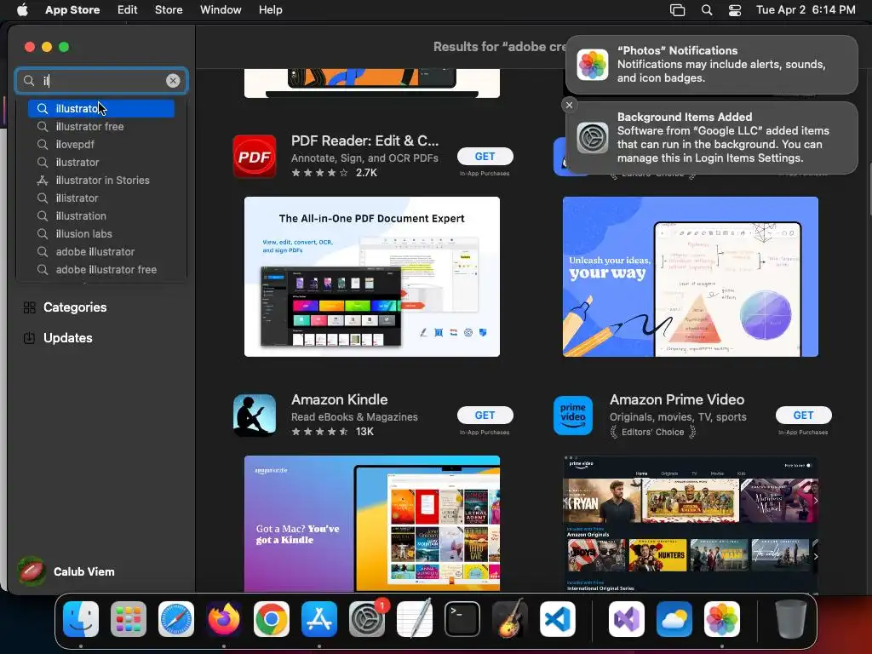872x654 pixels.
Task: Open Calub Viem account profile
Action: 66,571
